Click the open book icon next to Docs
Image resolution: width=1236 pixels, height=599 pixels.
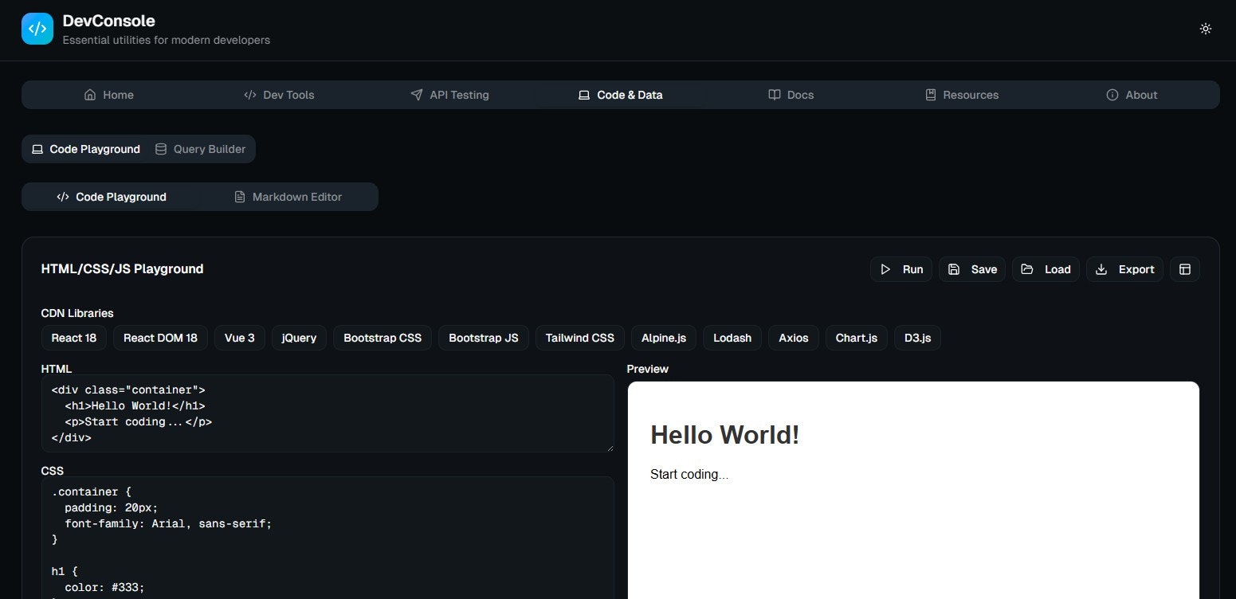(x=774, y=95)
